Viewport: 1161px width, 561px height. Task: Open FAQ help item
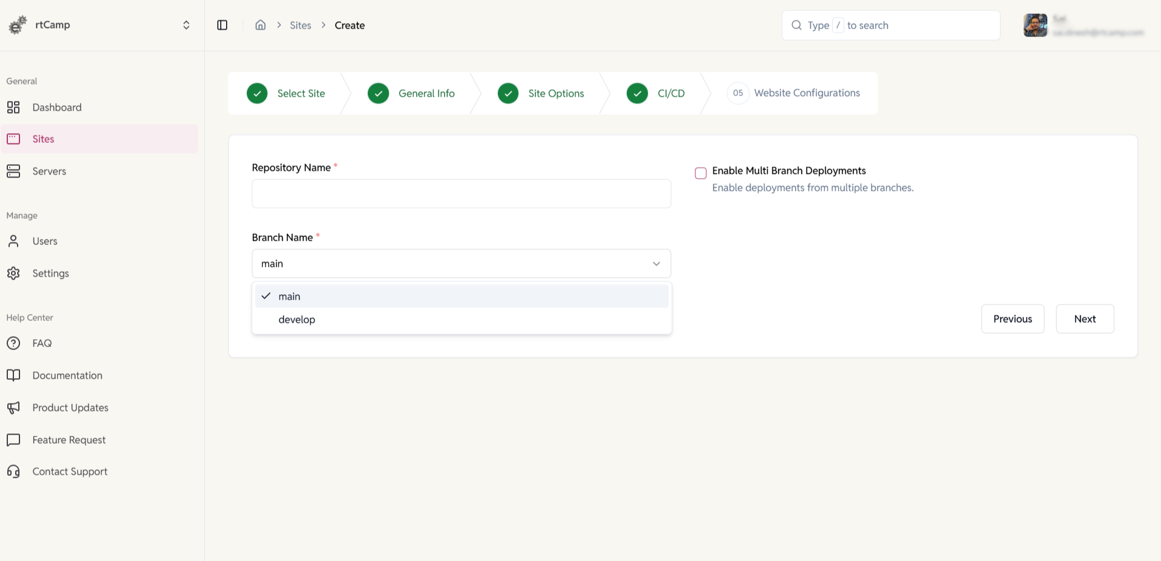(x=42, y=343)
